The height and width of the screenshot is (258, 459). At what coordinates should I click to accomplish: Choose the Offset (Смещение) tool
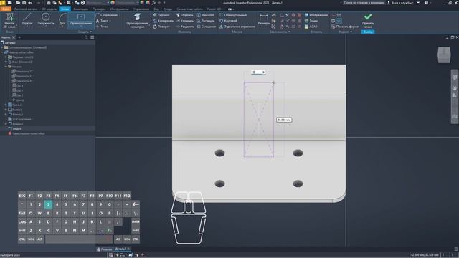206,27
